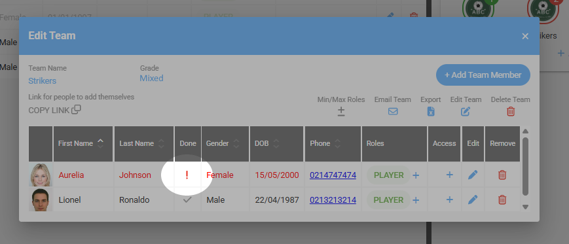Click Aurelia Johnson's profile photo
Screen dimensions: 569x244
click(41, 175)
